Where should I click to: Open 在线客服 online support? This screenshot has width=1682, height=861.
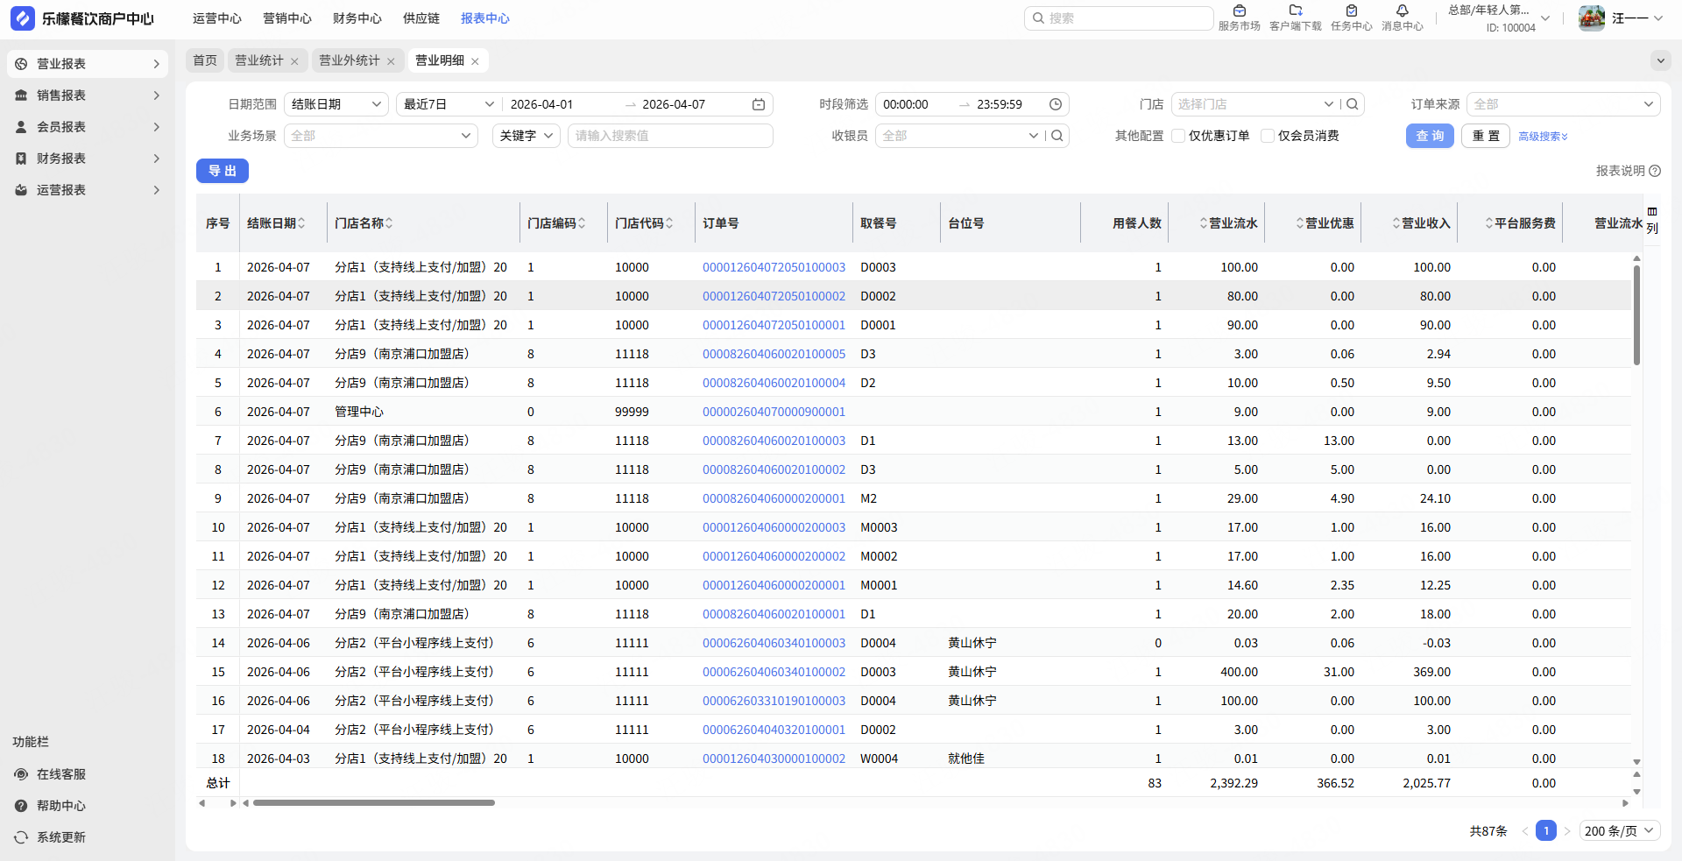click(x=60, y=774)
